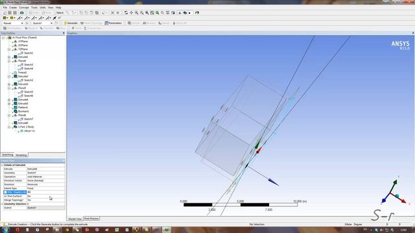This screenshot has height=233, width=415.
Task: Click the Sweep feature tool
Action: pos(164,23)
